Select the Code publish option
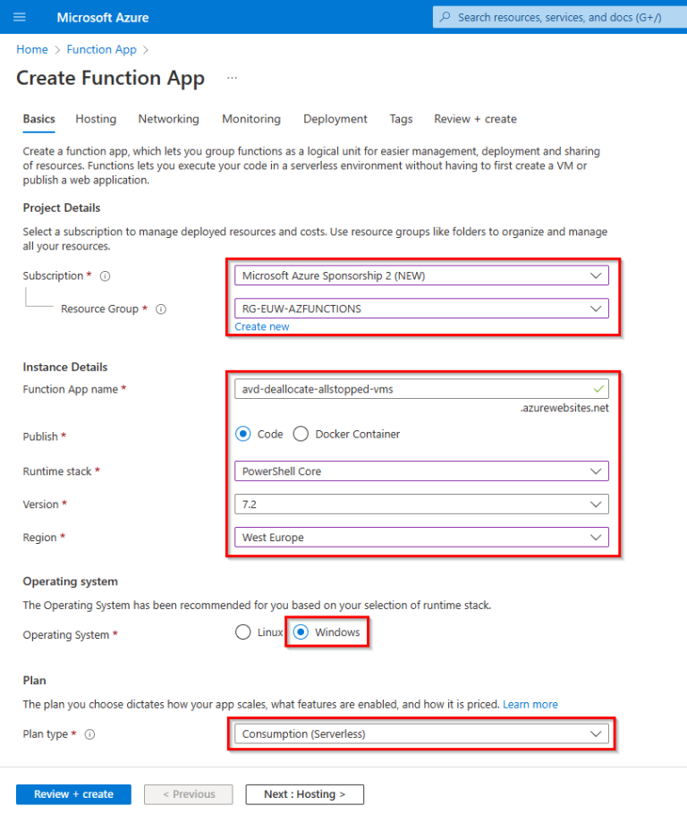 tap(242, 434)
